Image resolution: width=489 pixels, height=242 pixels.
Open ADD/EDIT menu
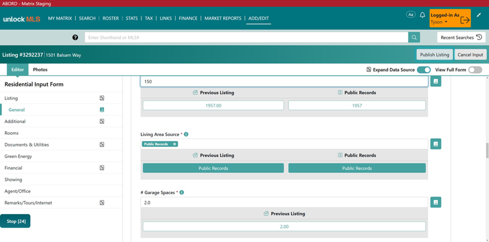259,18
